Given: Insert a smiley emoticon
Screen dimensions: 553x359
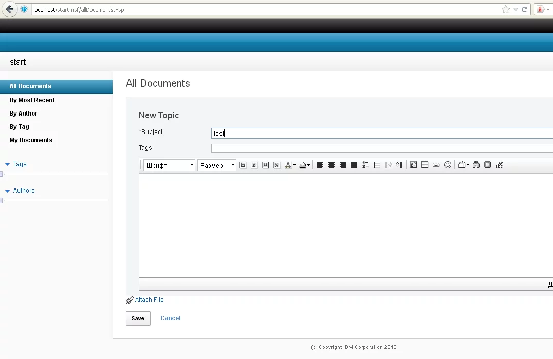Looking at the screenshot, I should pyautogui.click(x=448, y=165).
